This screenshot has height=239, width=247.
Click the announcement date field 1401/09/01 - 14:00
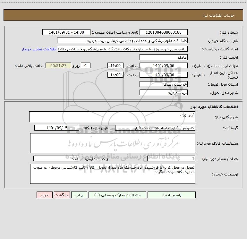coord(66,32)
